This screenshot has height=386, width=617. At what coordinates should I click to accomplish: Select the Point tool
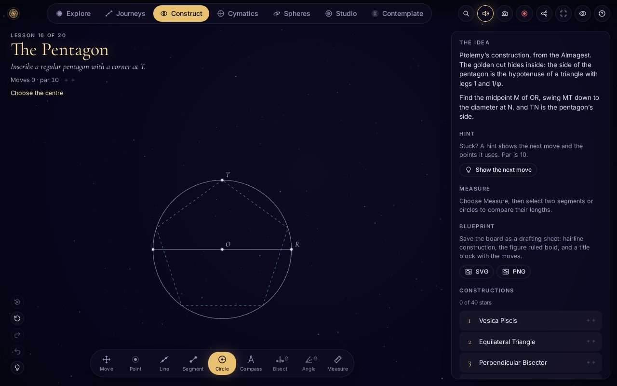click(135, 363)
